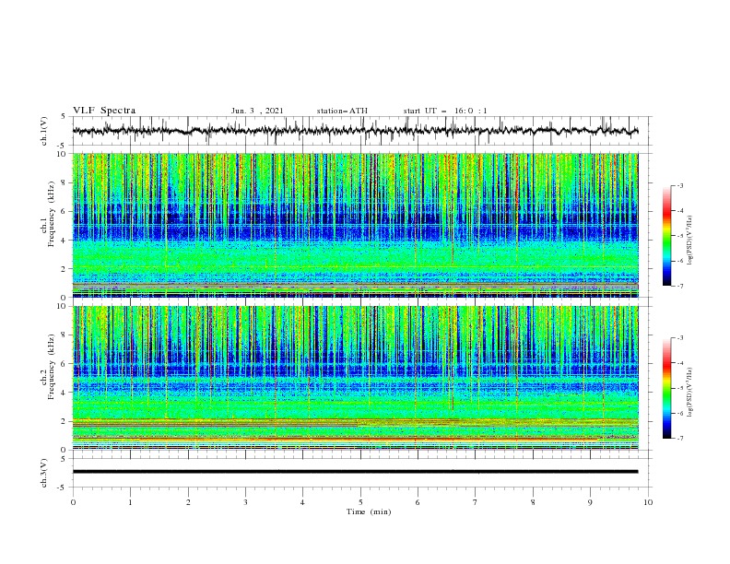Click the time axis tick label '10'
This screenshot has height=564, width=730.
click(x=648, y=502)
